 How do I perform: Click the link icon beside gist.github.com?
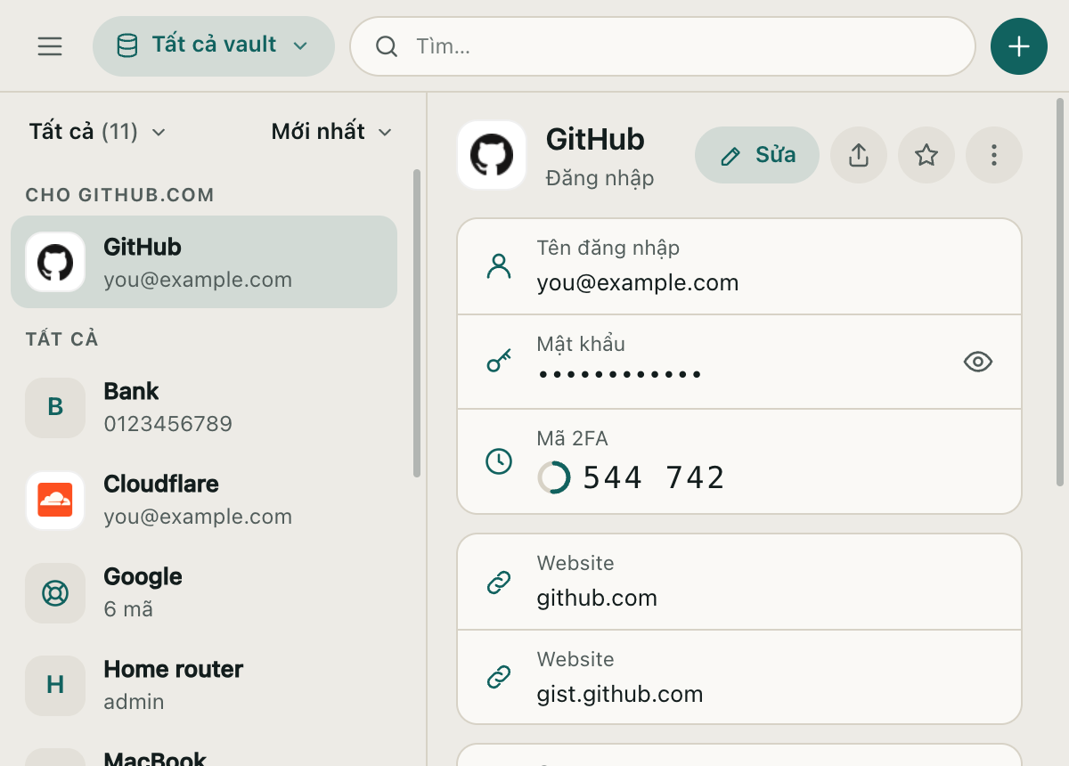(499, 677)
